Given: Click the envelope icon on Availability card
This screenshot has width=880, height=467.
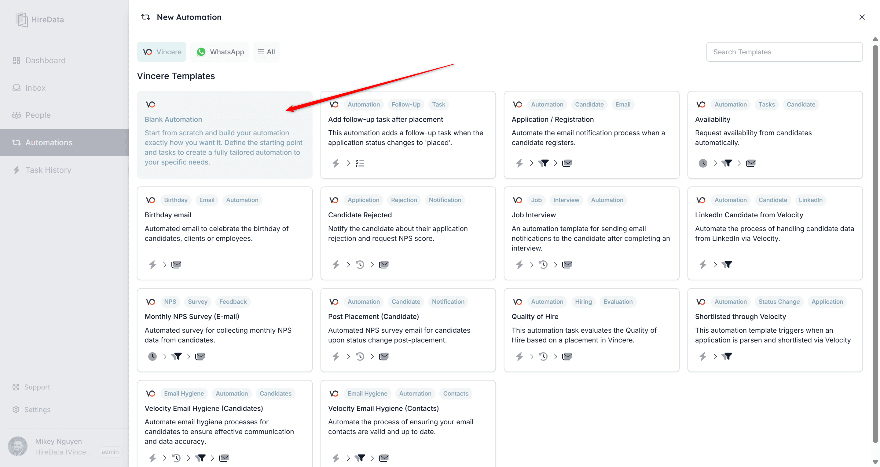Looking at the screenshot, I should click(750, 163).
